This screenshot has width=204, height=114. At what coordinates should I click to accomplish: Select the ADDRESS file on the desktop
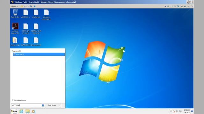tap(25, 14)
